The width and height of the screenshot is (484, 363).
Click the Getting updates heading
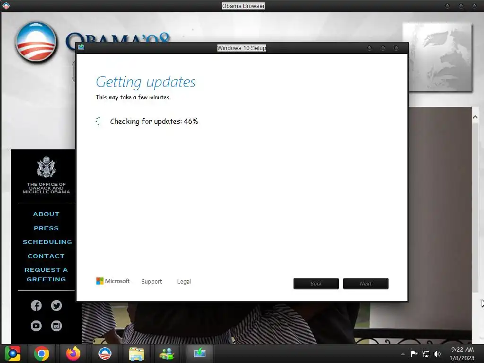point(146,82)
